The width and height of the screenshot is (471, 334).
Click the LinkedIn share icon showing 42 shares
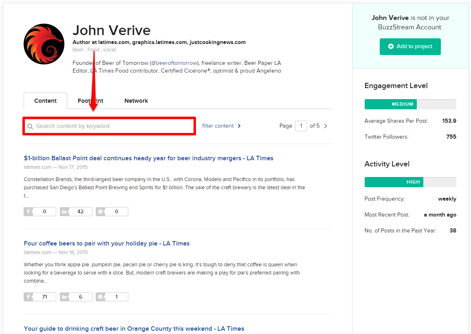click(x=65, y=211)
